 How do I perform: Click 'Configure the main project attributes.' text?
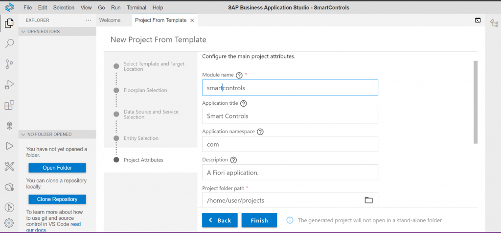click(249, 57)
